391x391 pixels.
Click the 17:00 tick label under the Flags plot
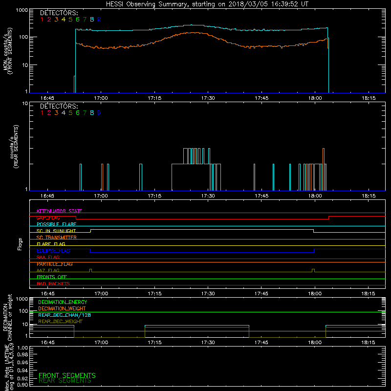(101, 294)
